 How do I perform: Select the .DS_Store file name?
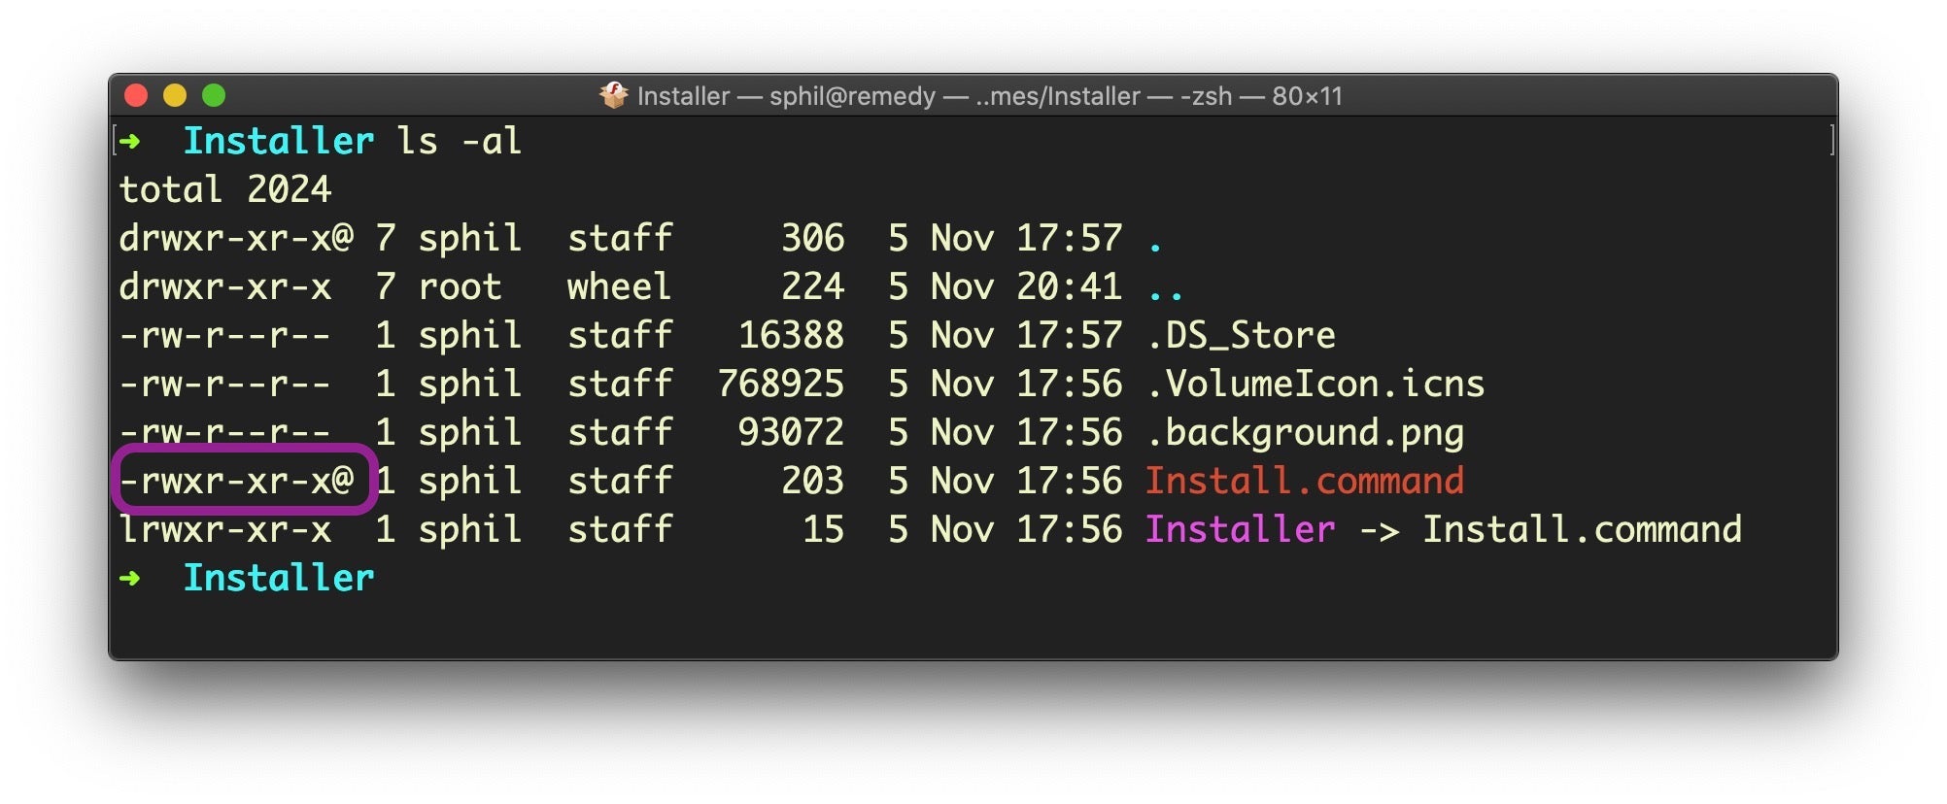coord(1241,335)
